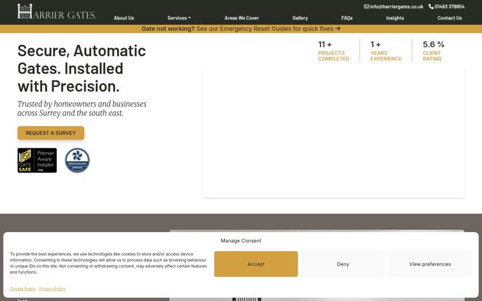Click the Gate Safe Premier Aware Installer badge
This screenshot has height=301, width=482.
click(37, 161)
